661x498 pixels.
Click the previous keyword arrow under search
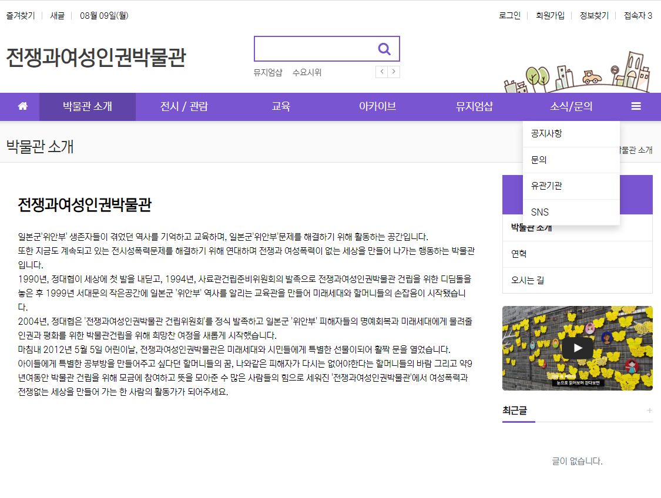coord(381,72)
